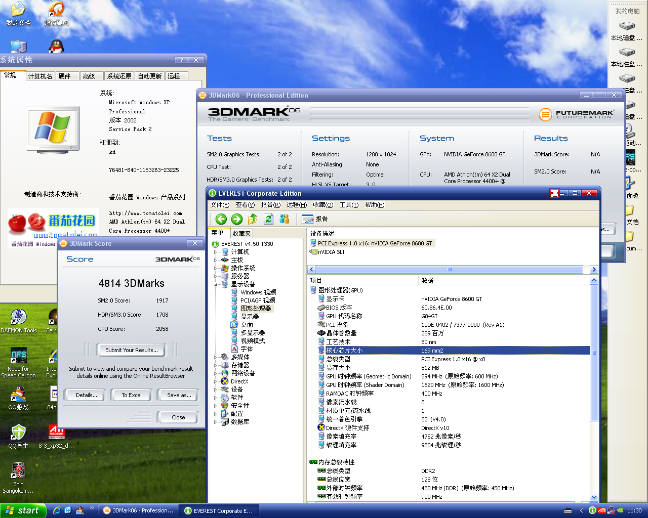Click the EVEREST Corporate taskbar button

[219, 510]
